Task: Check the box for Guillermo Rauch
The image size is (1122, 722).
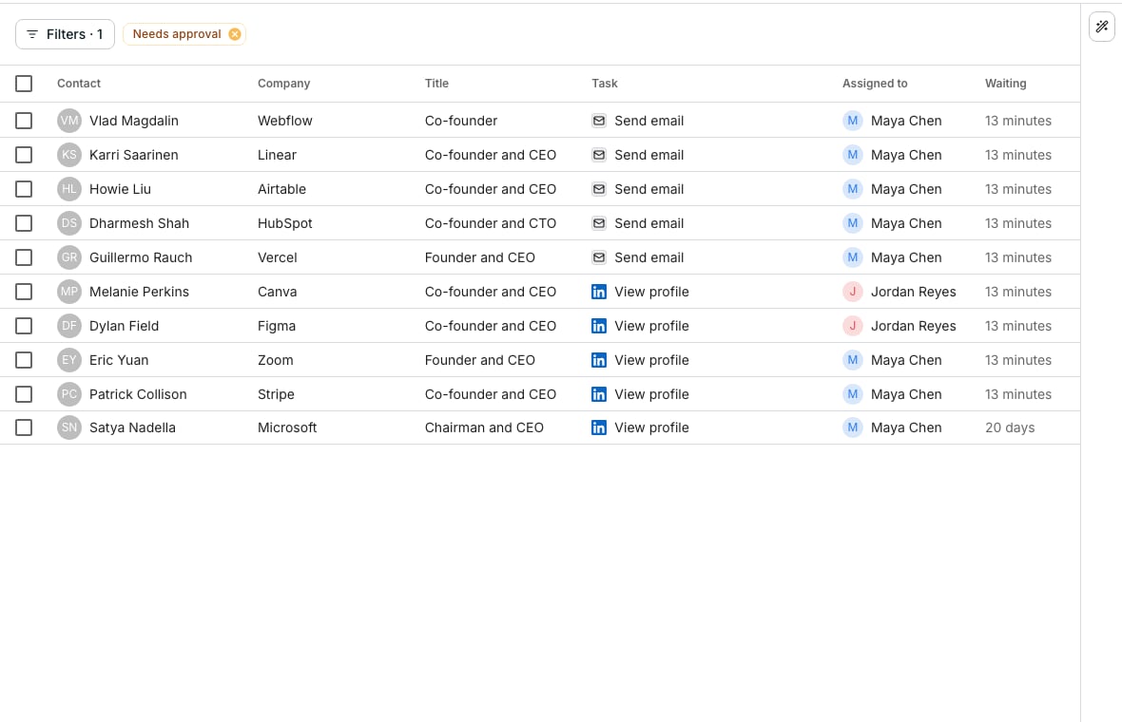Action: coord(24,257)
